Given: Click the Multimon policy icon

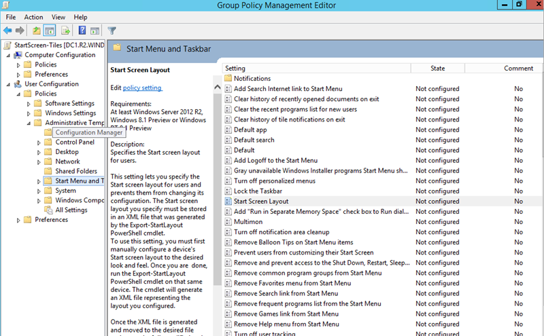Looking at the screenshot, I should (x=228, y=222).
